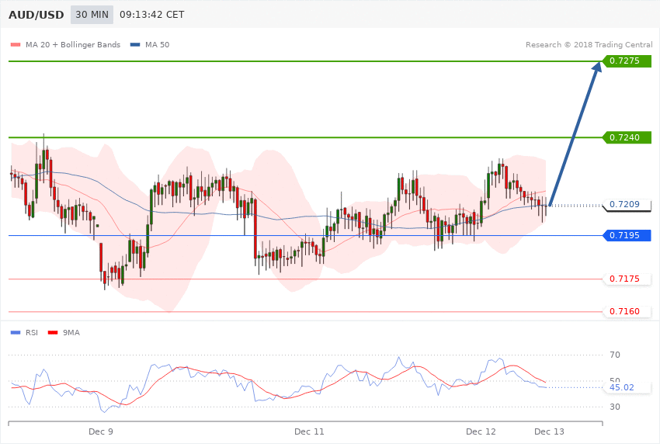
Task: Click the 9MA legend label
Action: [71, 333]
